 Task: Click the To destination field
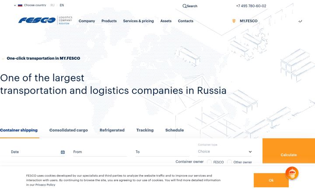(162, 152)
